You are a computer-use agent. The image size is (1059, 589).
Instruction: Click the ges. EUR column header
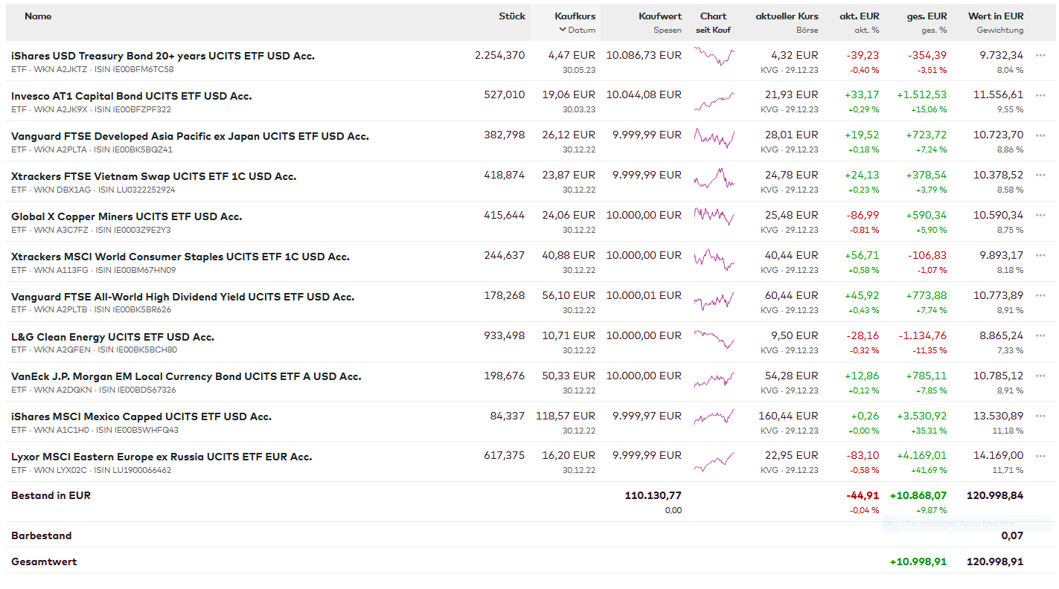point(927,16)
